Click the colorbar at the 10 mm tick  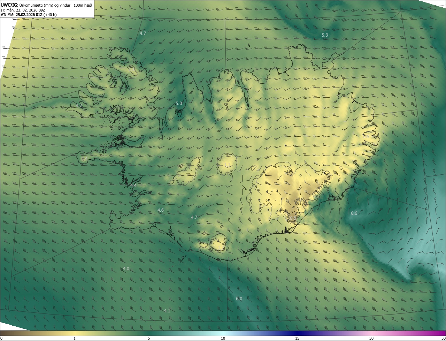(223, 333)
